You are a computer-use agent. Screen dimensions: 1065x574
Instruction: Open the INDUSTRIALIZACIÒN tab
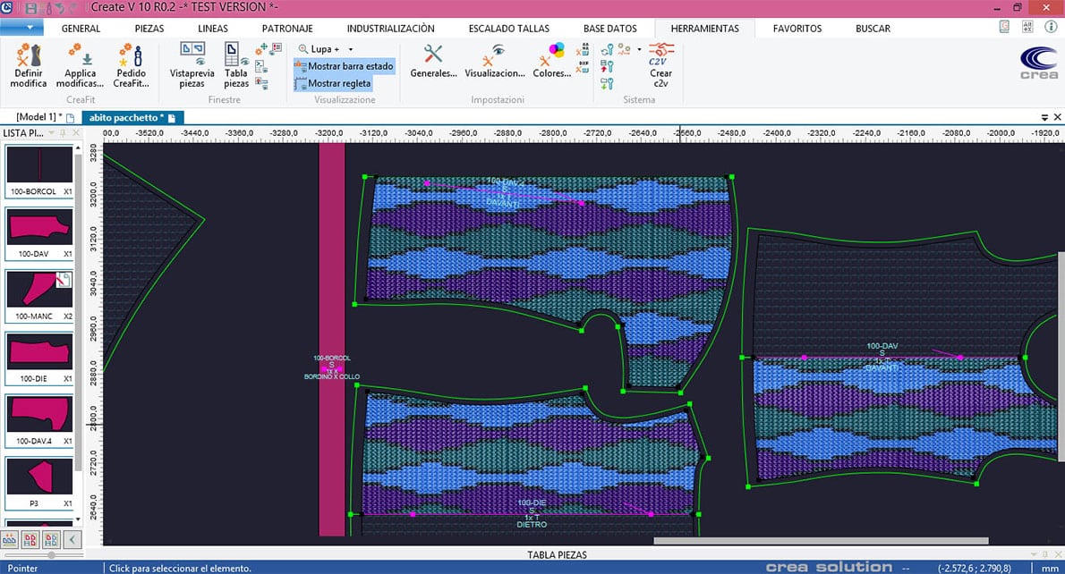(390, 29)
